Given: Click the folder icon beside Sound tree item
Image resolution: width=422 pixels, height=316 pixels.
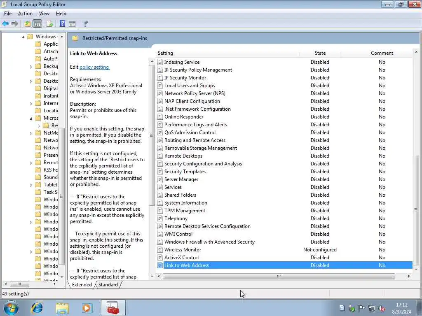Looking at the screenshot, I should coord(38,177).
